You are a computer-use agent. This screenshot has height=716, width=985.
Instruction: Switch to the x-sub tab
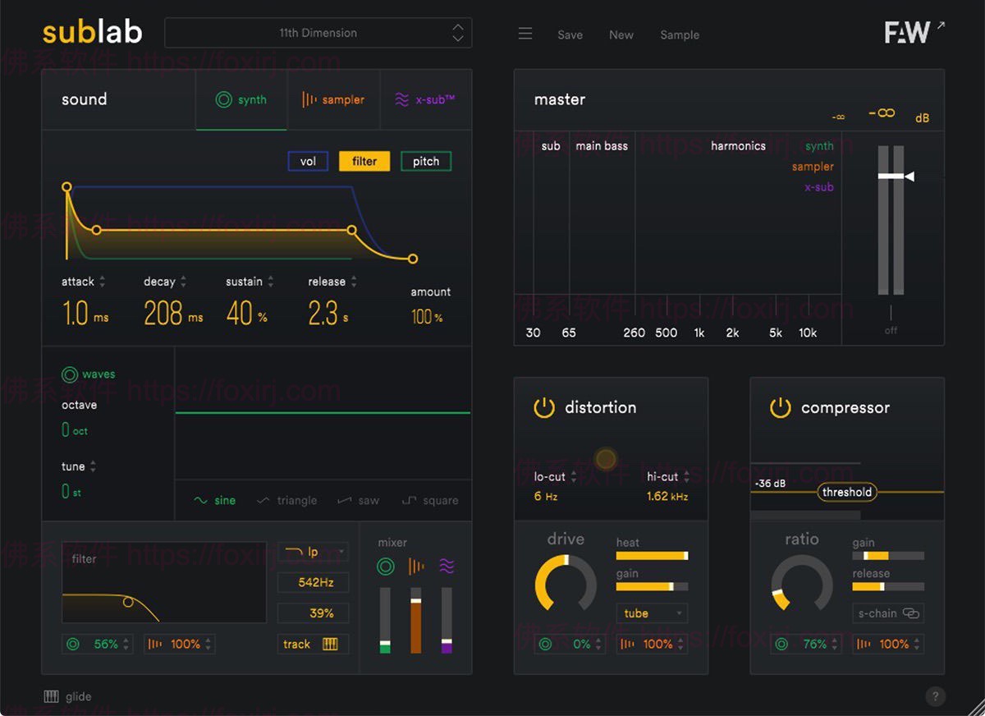426,99
